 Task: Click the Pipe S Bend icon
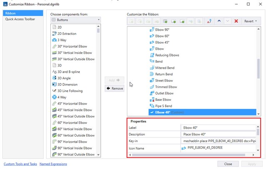[x=152, y=106]
